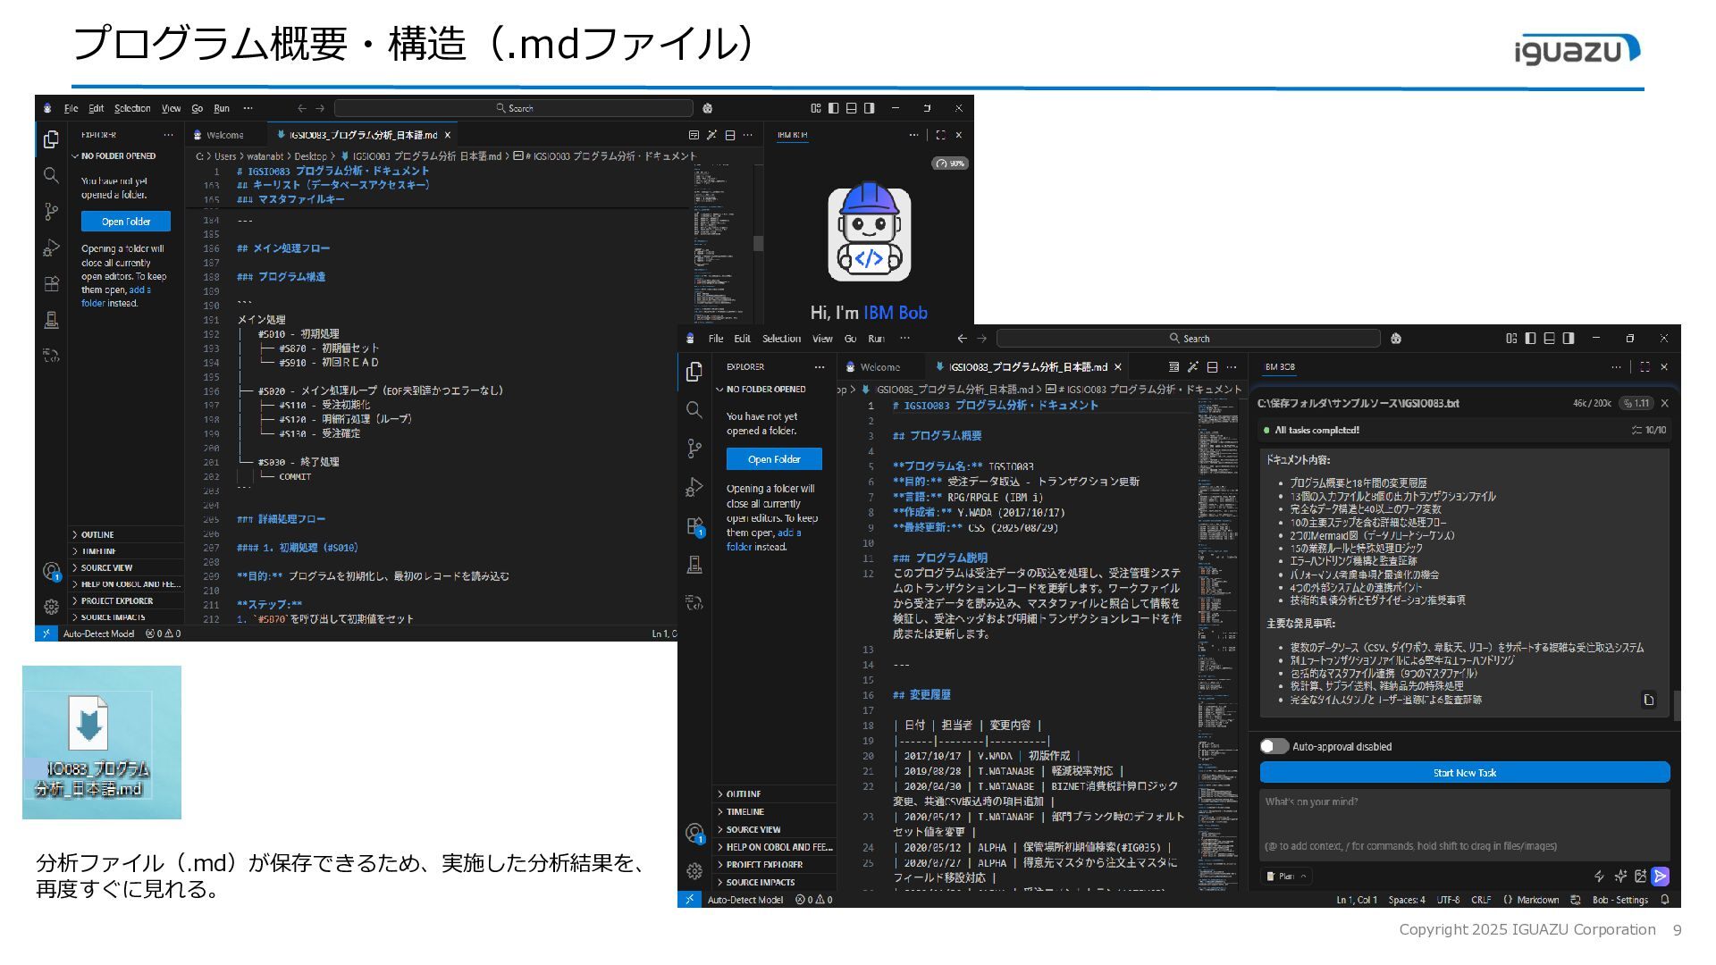
Task: Open notifications bell in the front window status bar
Action: (1664, 900)
